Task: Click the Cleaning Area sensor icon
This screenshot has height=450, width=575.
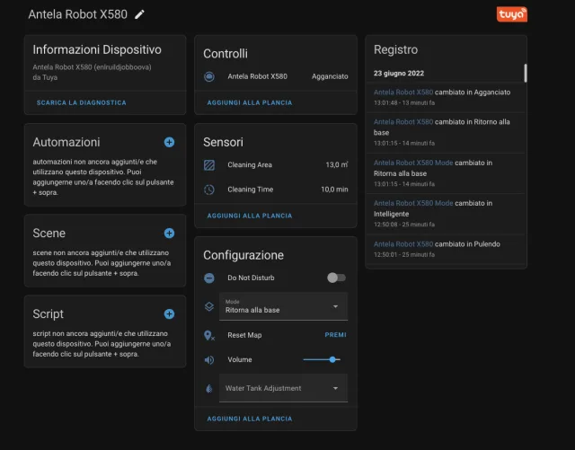Action: click(209, 165)
